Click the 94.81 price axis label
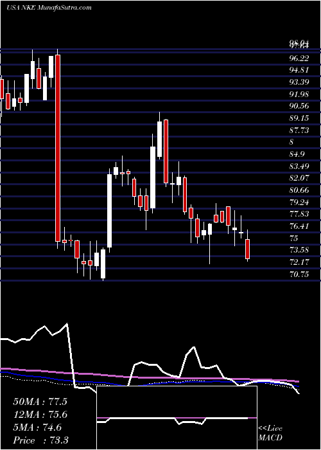Screen dimensions: 321x450 point(299,70)
